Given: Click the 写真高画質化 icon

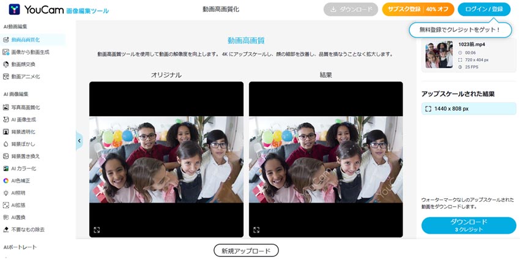Looking at the screenshot, I should [x=6, y=108].
